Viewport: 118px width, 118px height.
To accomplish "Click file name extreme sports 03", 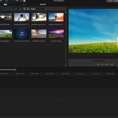I will tap(56, 25).
